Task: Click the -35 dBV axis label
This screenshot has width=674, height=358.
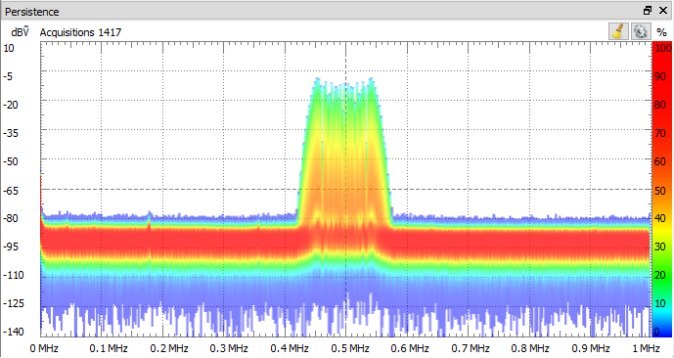Action: (11, 133)
